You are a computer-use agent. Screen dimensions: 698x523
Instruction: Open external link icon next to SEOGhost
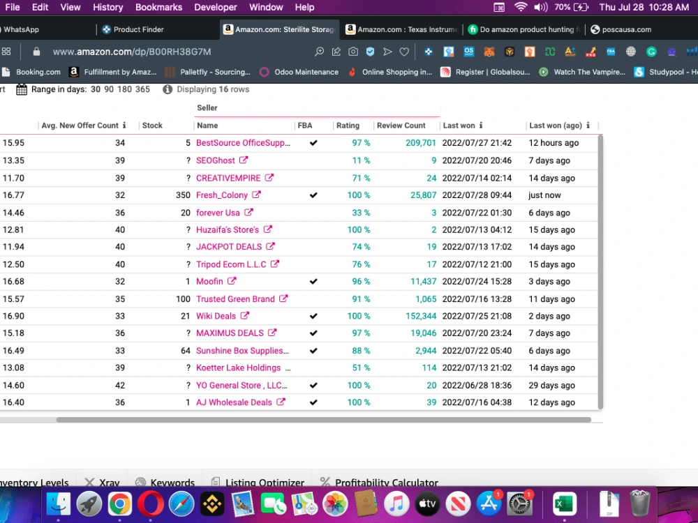(x=244, y=160)
